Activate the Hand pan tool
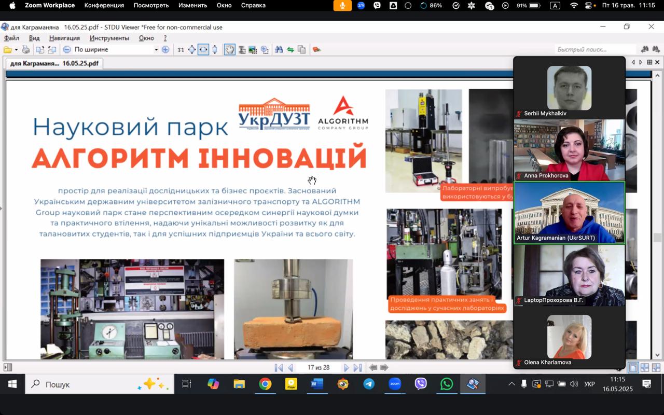Viewport: 664px width, 415px height. (229, 50)
